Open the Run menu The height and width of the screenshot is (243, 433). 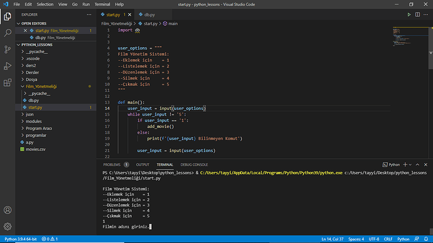coord(86,4)
